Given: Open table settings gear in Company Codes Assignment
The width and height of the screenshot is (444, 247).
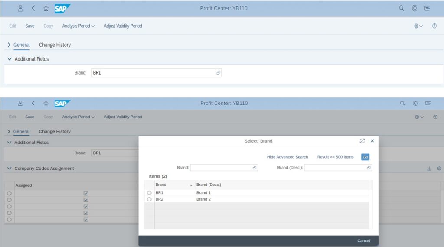Looking at the screenshot, I should point(439,169).
